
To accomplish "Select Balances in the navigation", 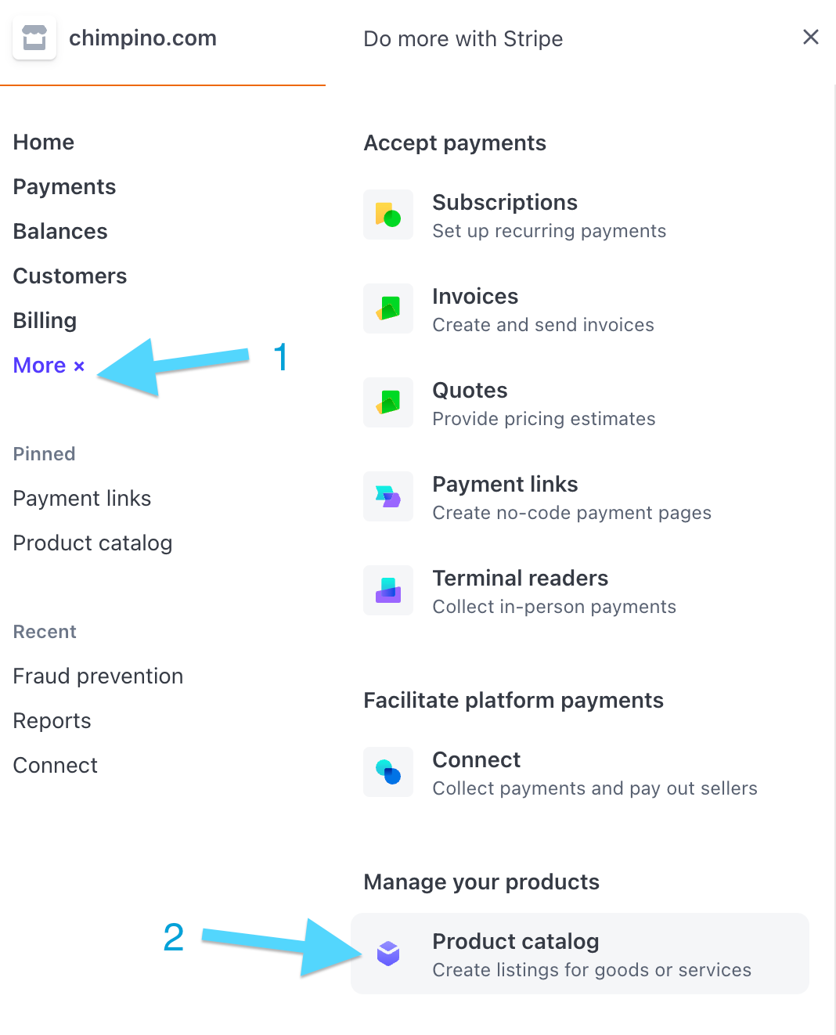I will tap(60, 232).
